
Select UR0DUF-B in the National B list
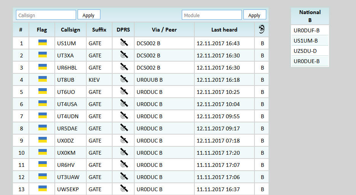(306, 30)
